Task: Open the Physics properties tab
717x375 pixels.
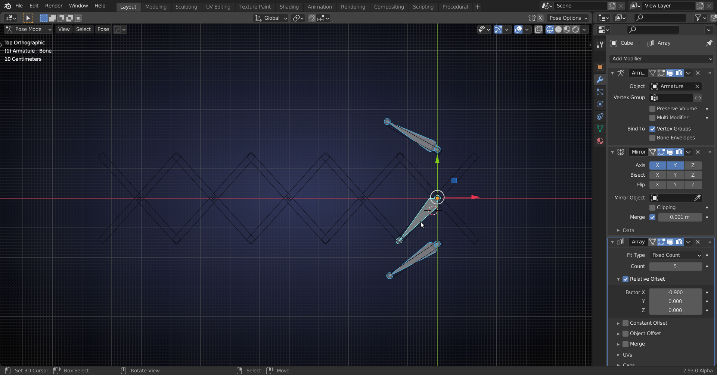Action: tap(600, 104)
